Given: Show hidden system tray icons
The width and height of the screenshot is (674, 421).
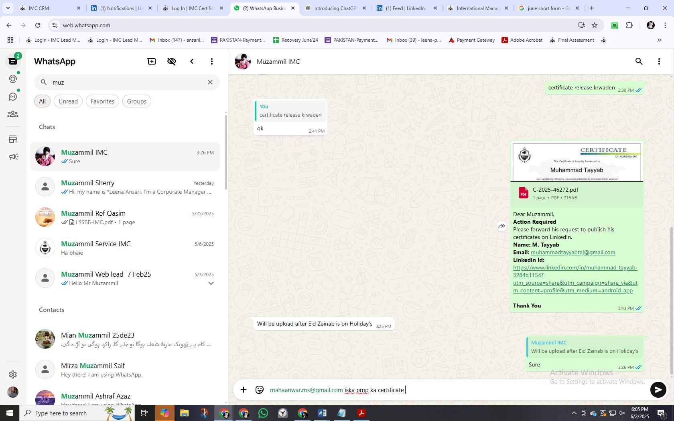Looking at the screenshot, I should tap(574, 413).
